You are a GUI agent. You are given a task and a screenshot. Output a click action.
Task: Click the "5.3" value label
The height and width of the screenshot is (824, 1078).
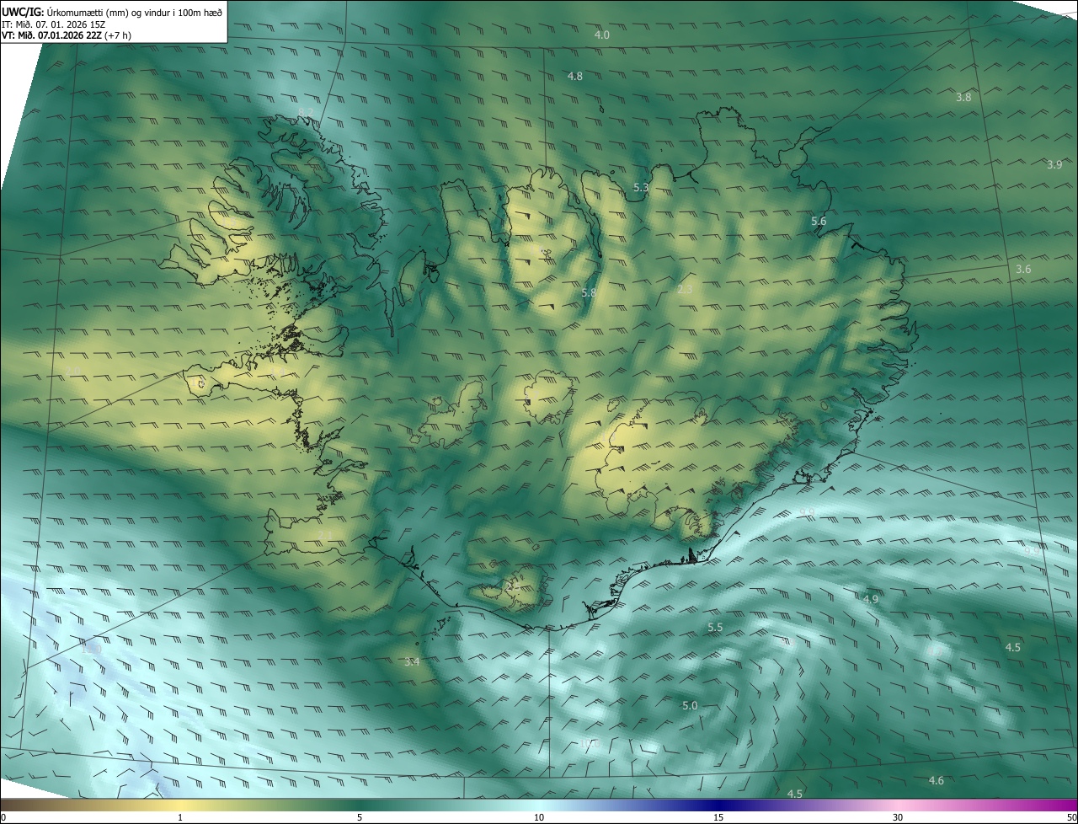[641, 187]
